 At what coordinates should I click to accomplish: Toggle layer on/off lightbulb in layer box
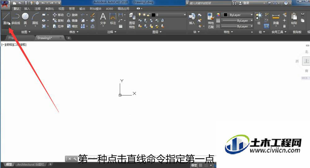[139, 15]
